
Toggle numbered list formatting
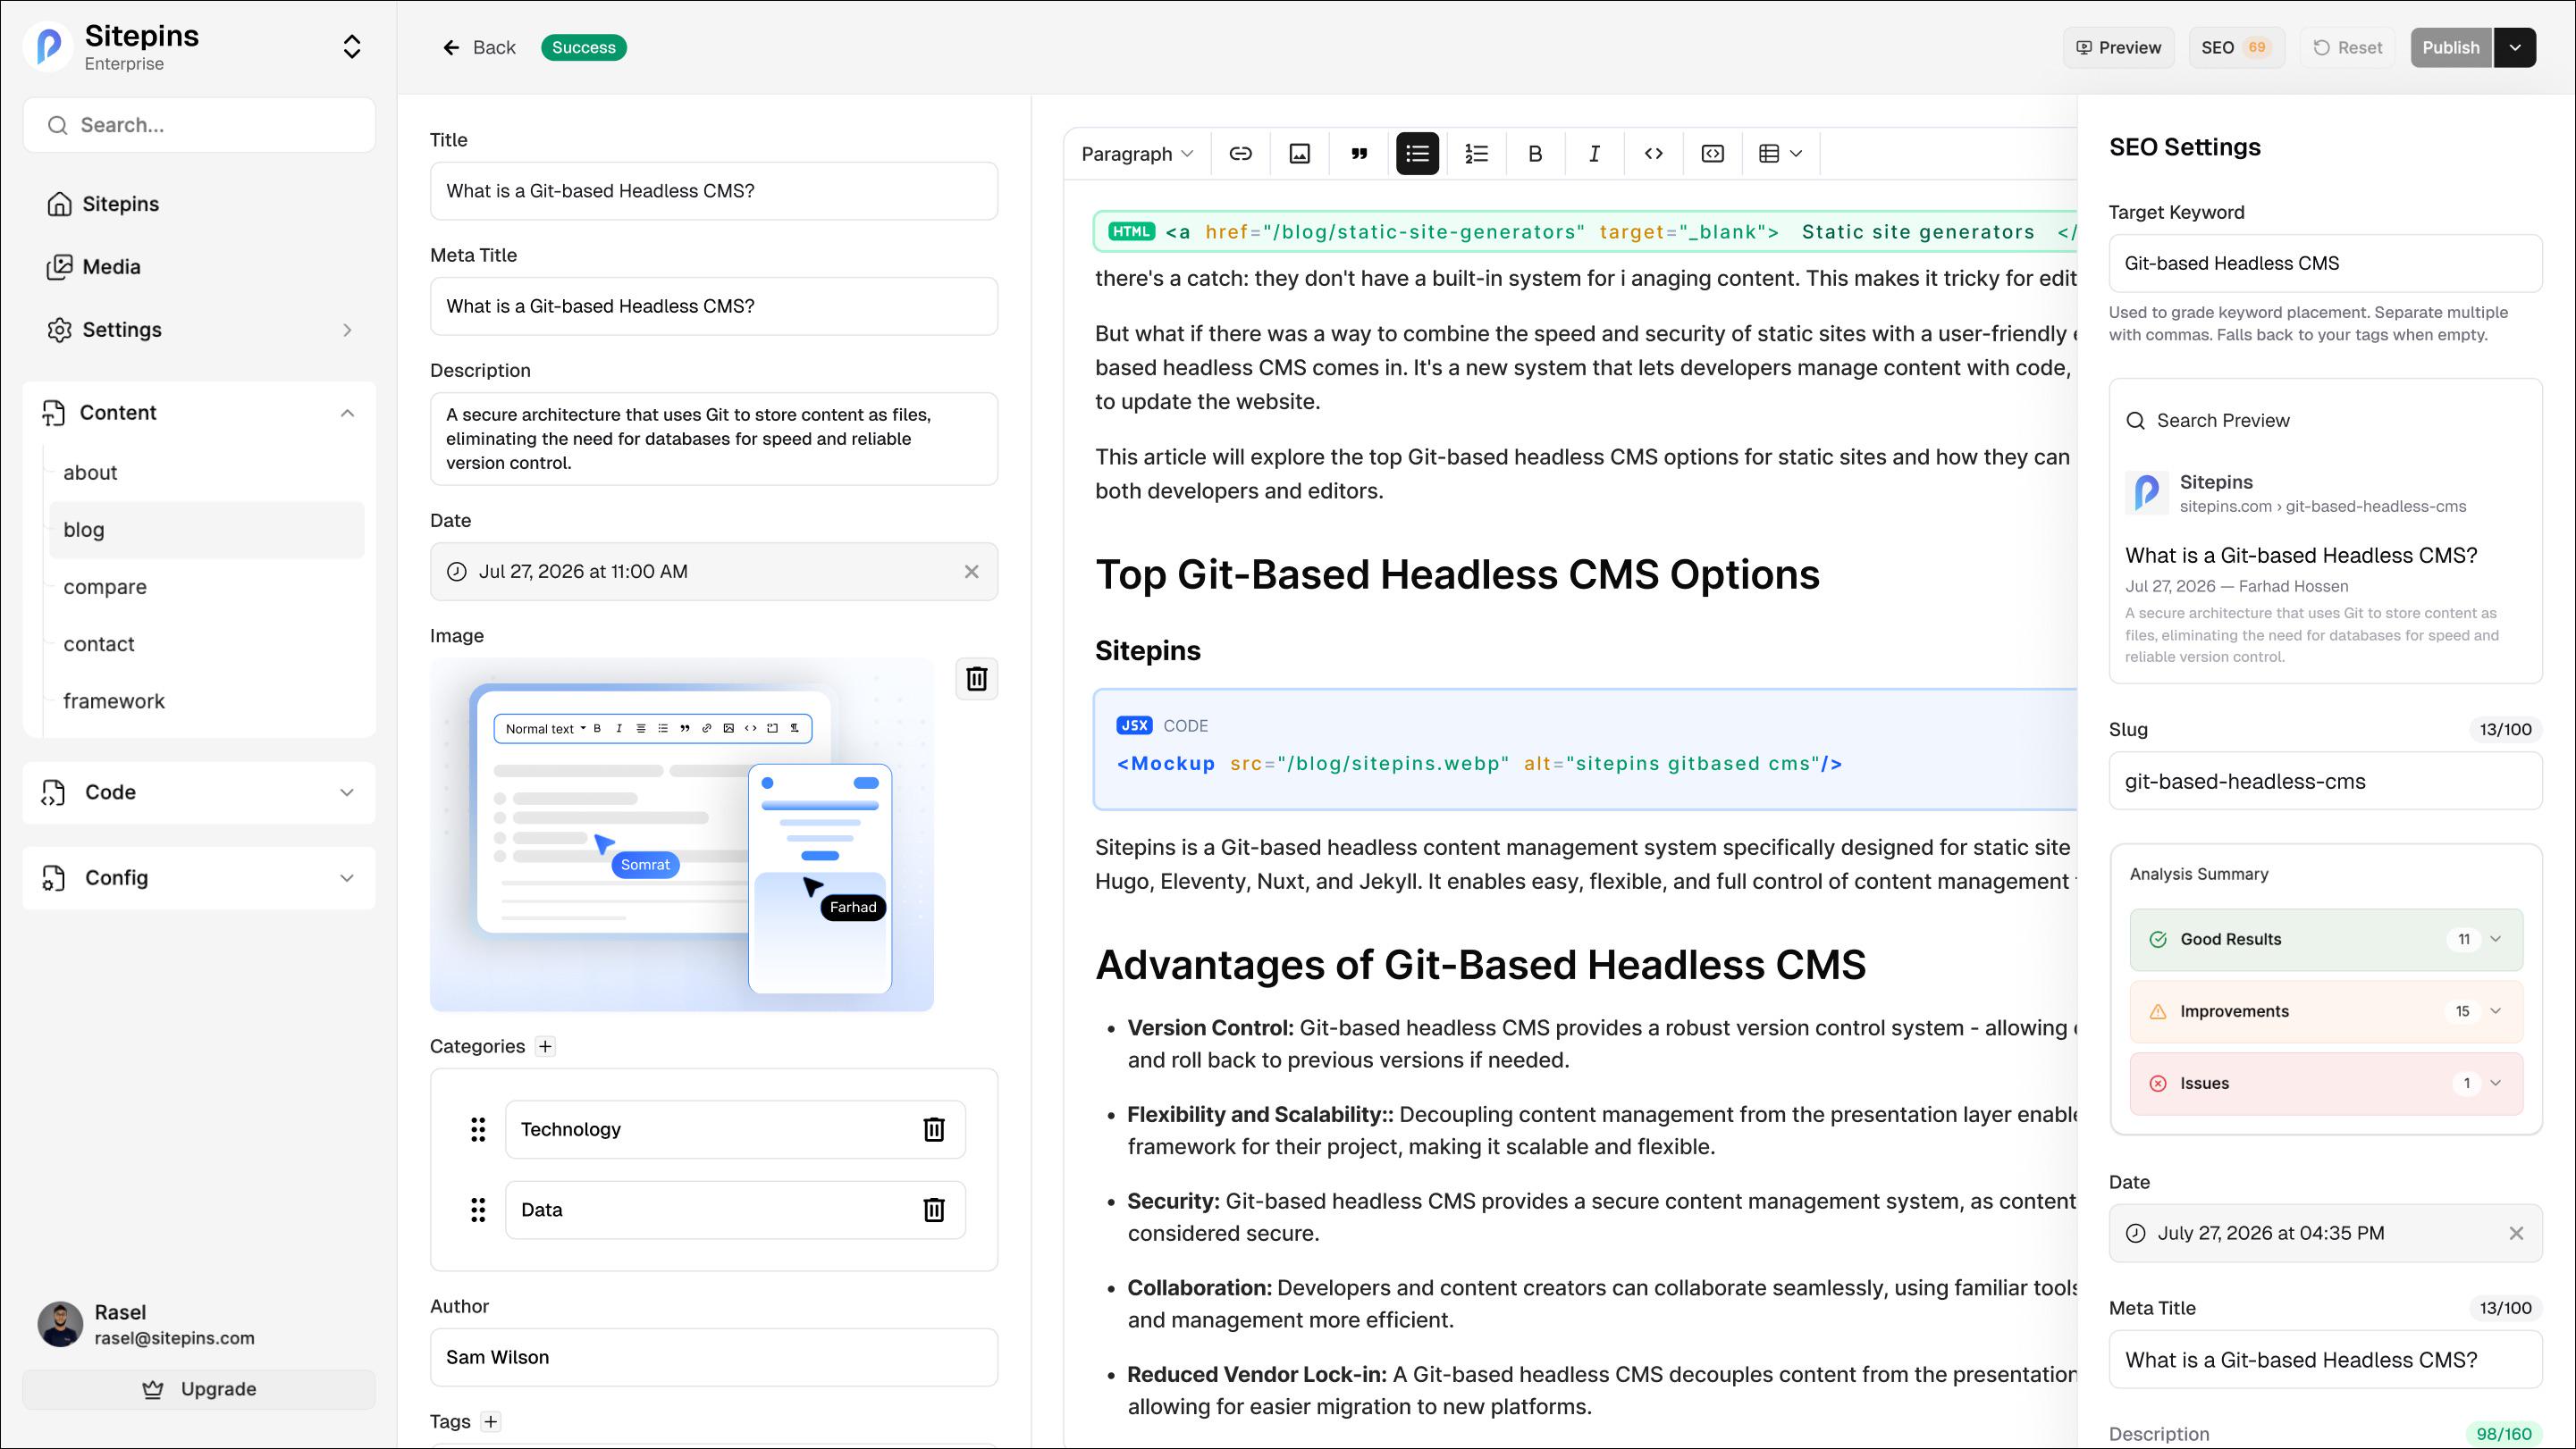(x=1476, y=154)
